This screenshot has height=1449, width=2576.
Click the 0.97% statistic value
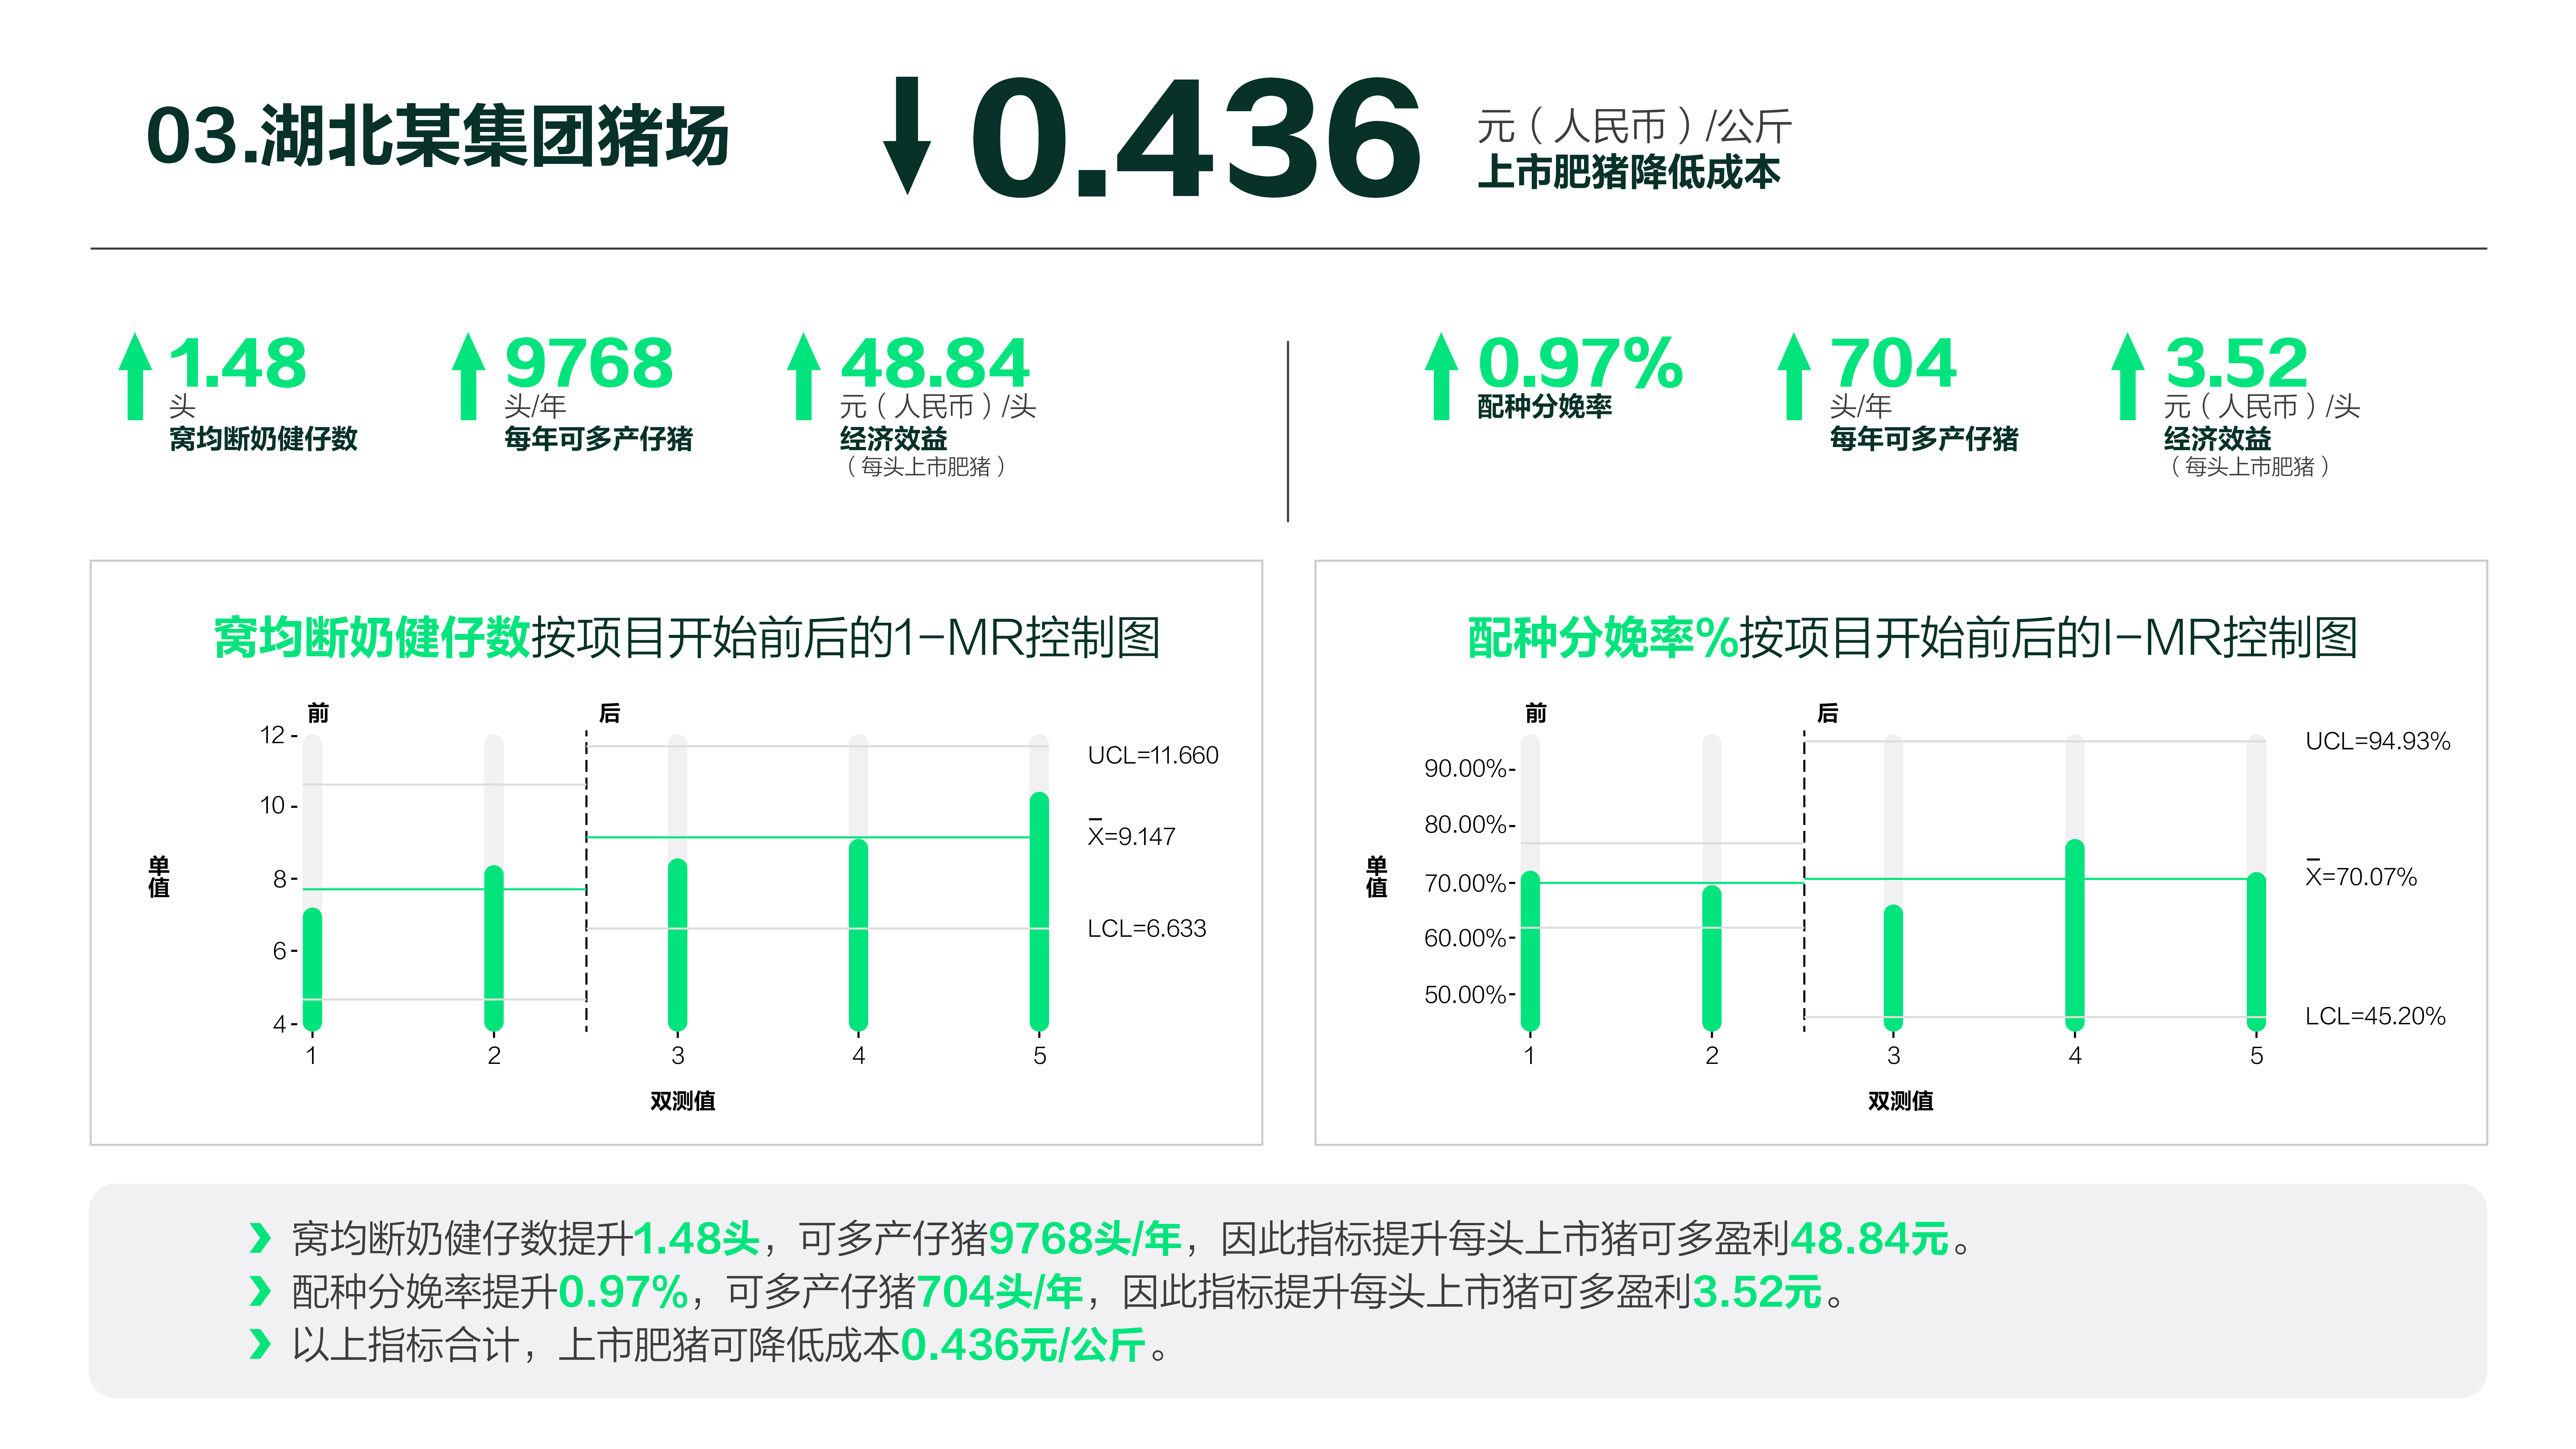(x=1581, y=363)
